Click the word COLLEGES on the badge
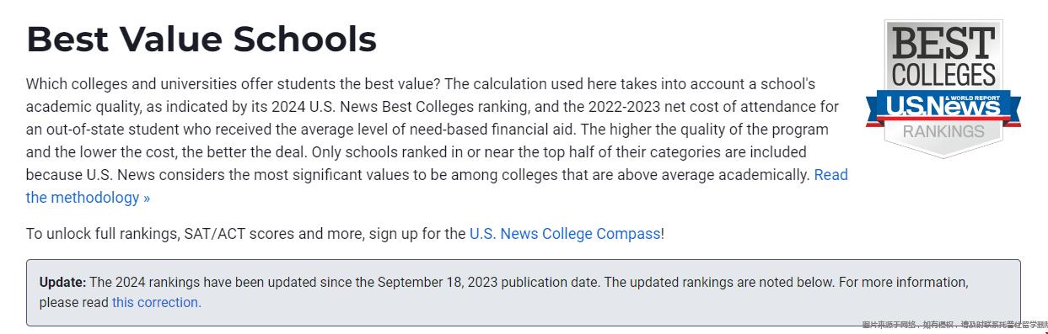This screenshot has width=1048, height=334. (x=943, y=74)
